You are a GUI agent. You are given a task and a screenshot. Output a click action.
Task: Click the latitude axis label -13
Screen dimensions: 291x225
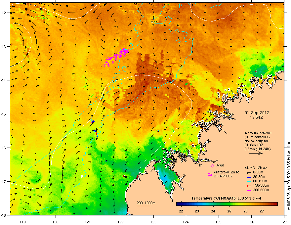click(x=4, y=46)
